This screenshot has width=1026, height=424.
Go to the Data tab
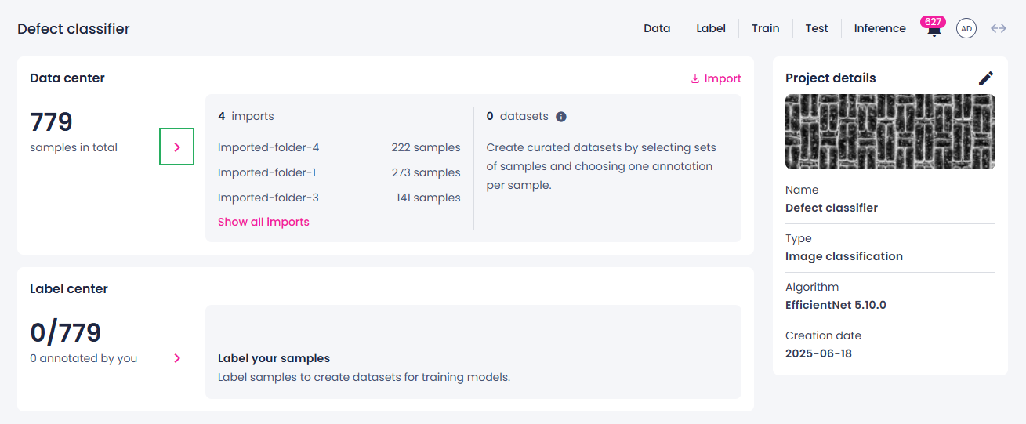657,28
